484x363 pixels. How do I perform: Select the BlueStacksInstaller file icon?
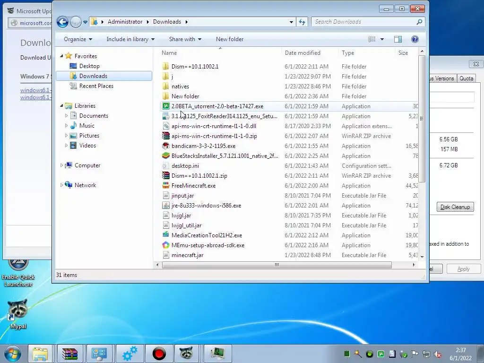[x=166, y=156]
